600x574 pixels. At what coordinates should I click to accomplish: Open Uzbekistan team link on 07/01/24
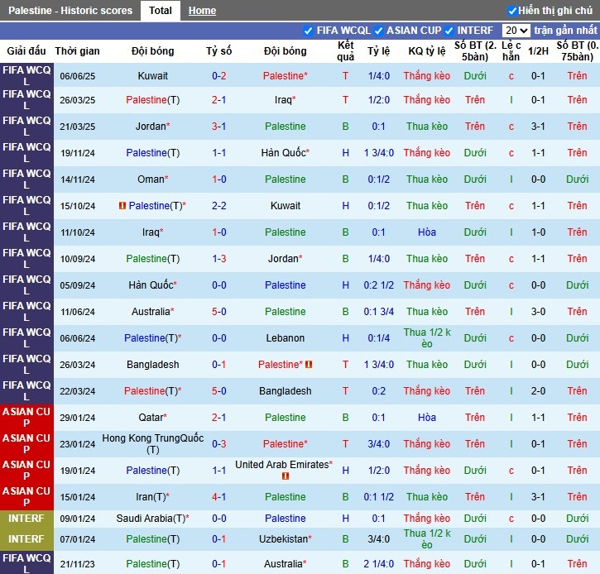pos(285,538)
